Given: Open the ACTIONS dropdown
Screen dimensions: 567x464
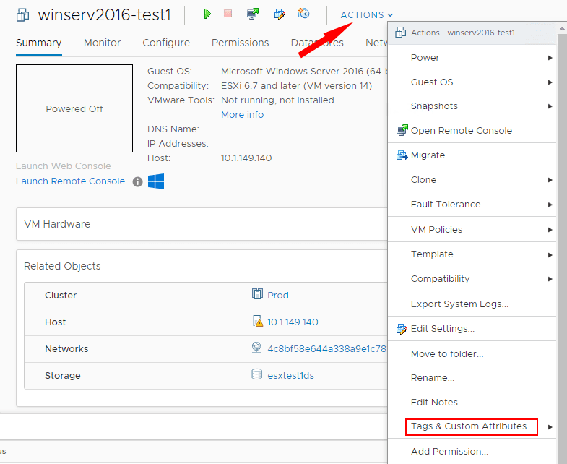Looking at the screenshot, I should [367, 15].
